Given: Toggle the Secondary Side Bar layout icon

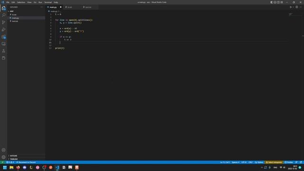Looking at the screenshot, I should coord(278,2).
